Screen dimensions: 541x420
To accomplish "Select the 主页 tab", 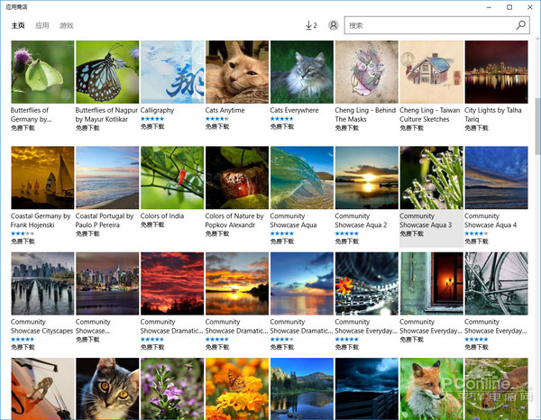I will pos(18,26).
